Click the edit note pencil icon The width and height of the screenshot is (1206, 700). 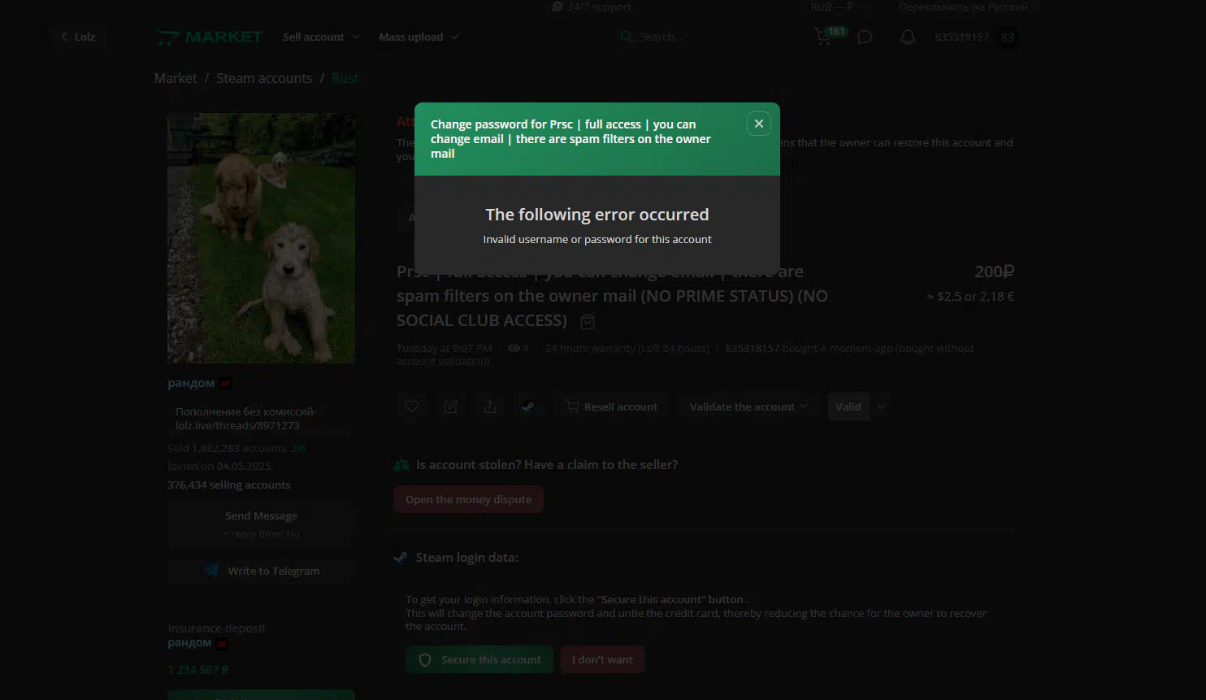451,407
